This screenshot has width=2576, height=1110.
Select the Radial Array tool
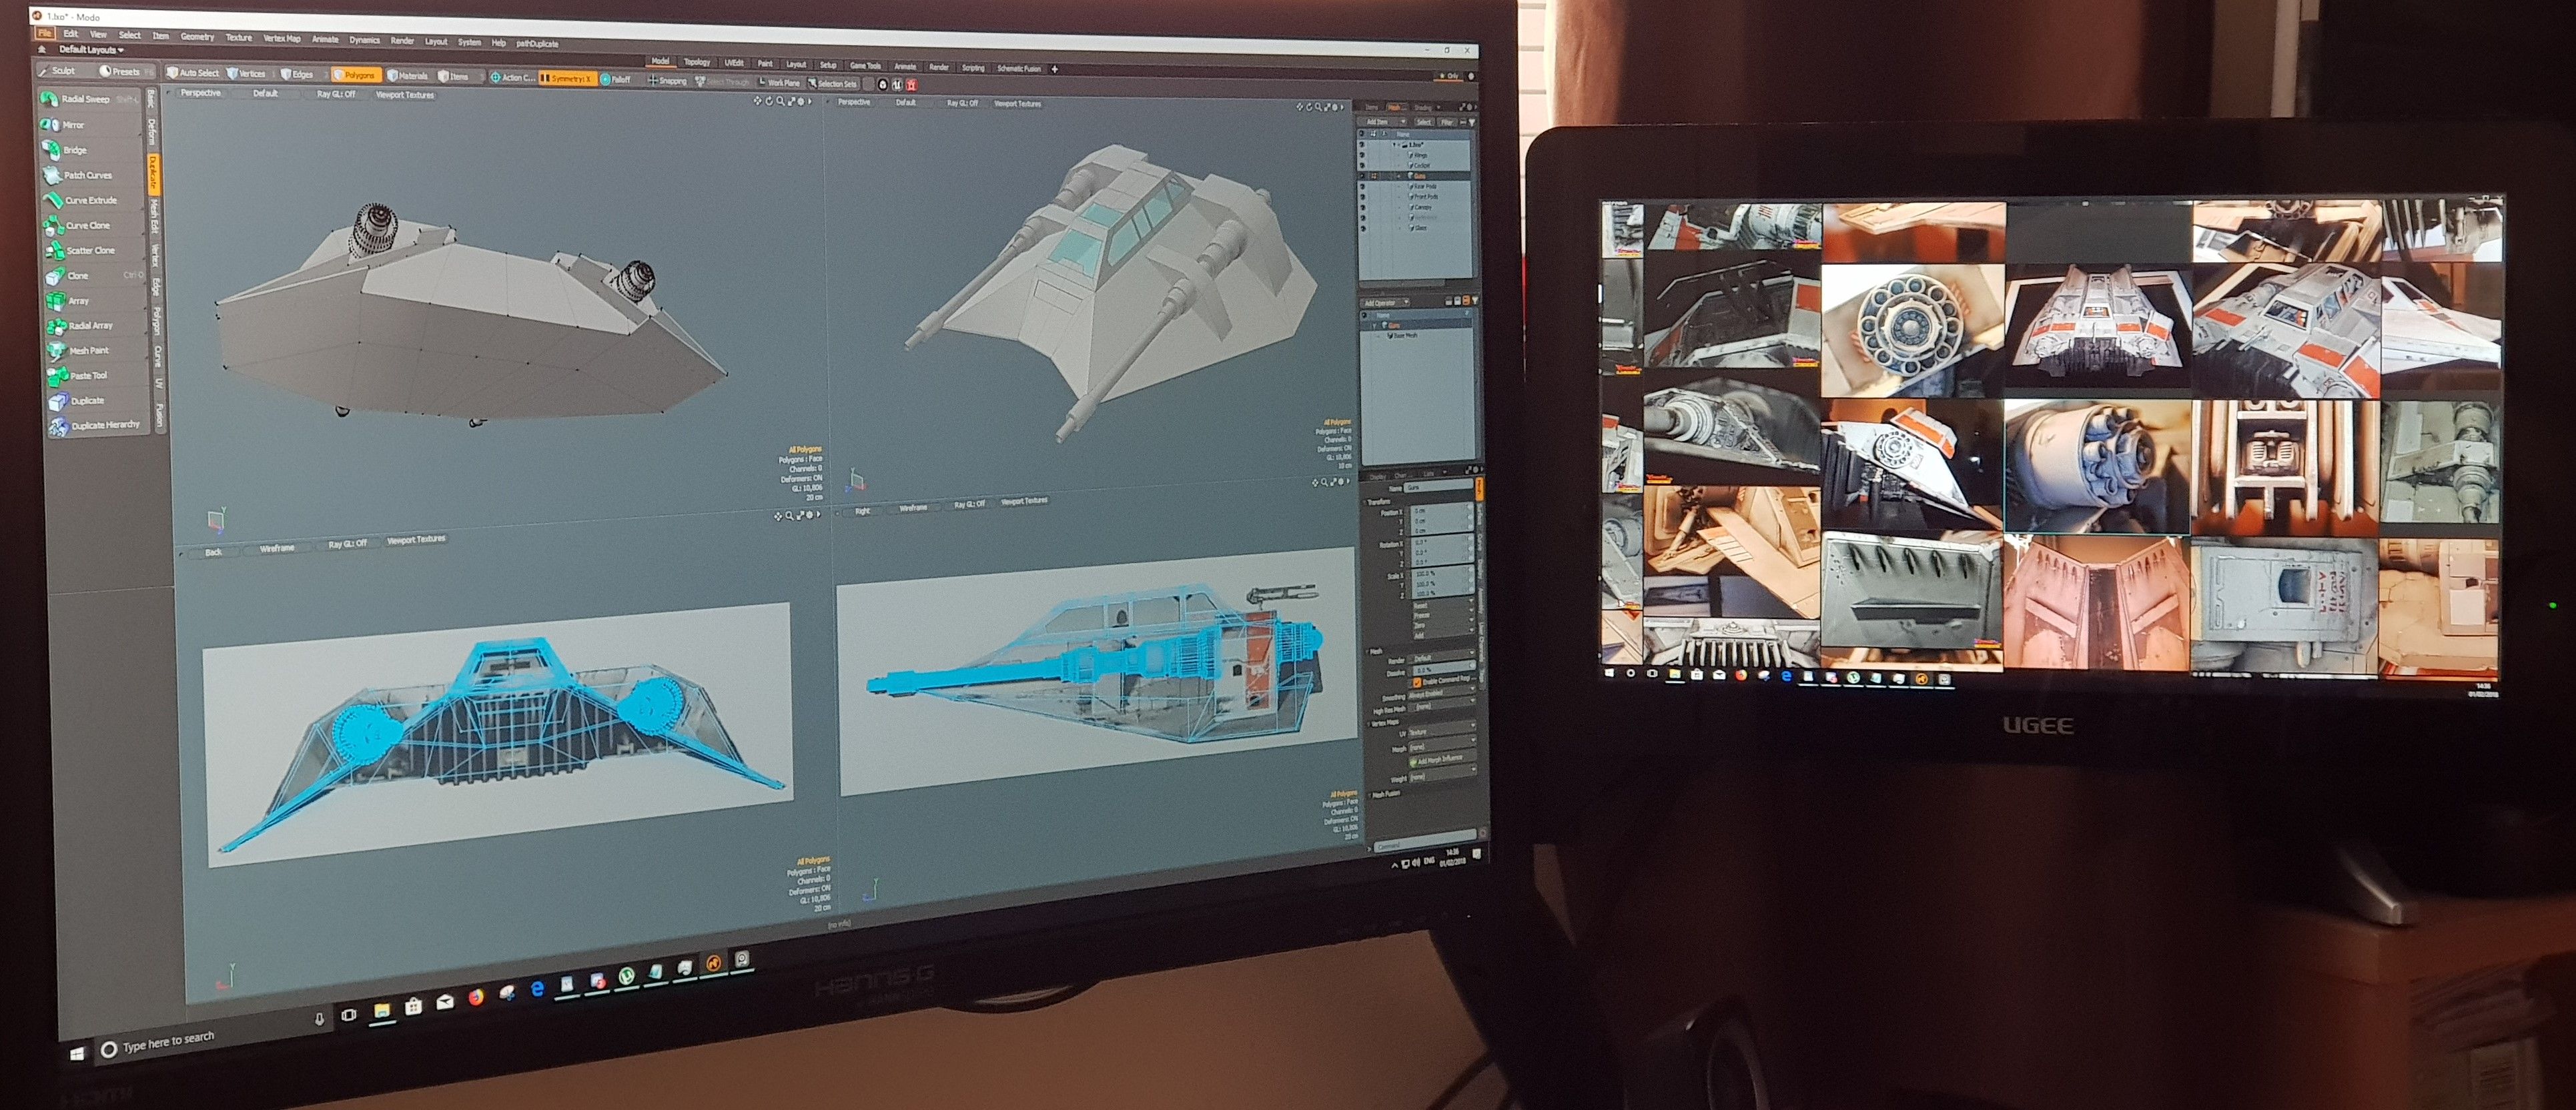click(x=96, y=325)
